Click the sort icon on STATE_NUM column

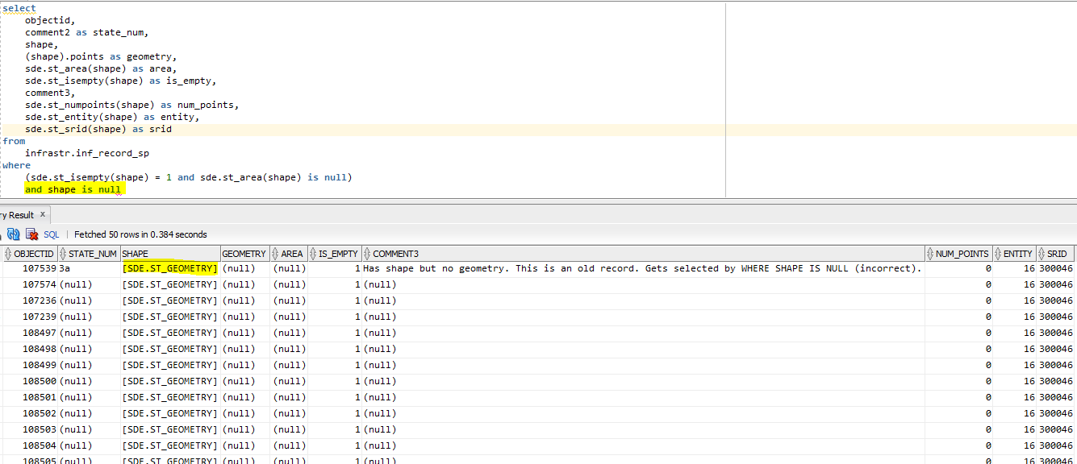pos(64,253)
